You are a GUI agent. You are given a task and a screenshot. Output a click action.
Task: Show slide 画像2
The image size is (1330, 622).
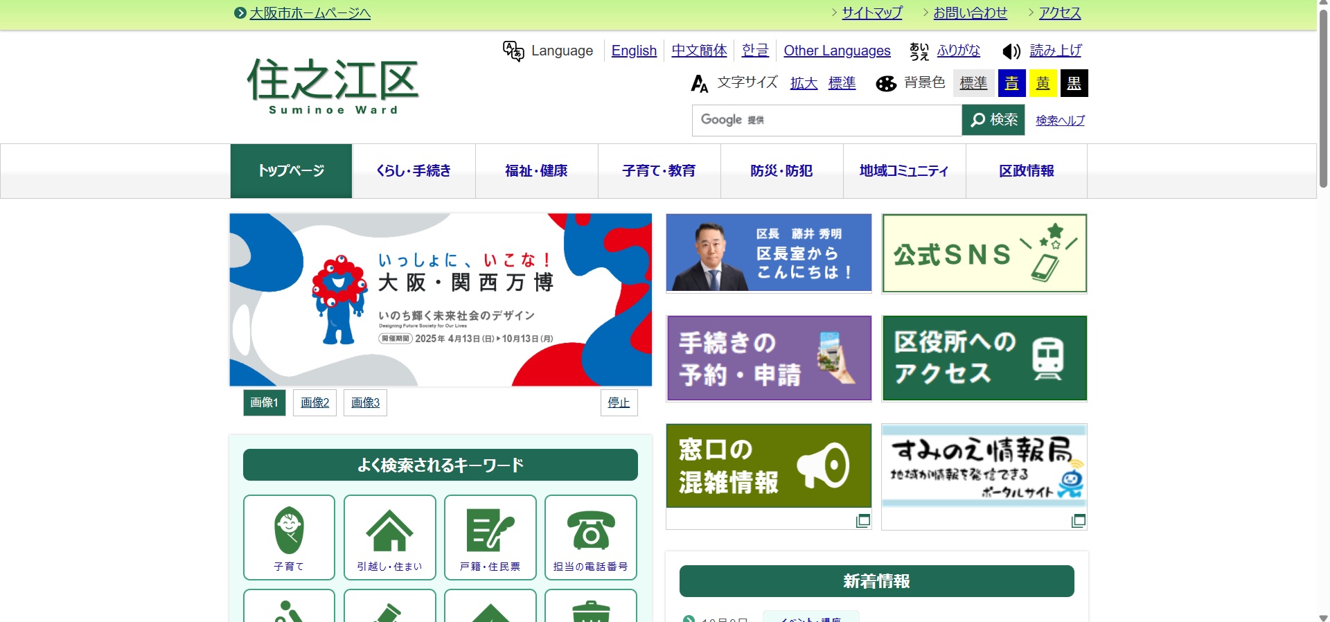point(315,402)
